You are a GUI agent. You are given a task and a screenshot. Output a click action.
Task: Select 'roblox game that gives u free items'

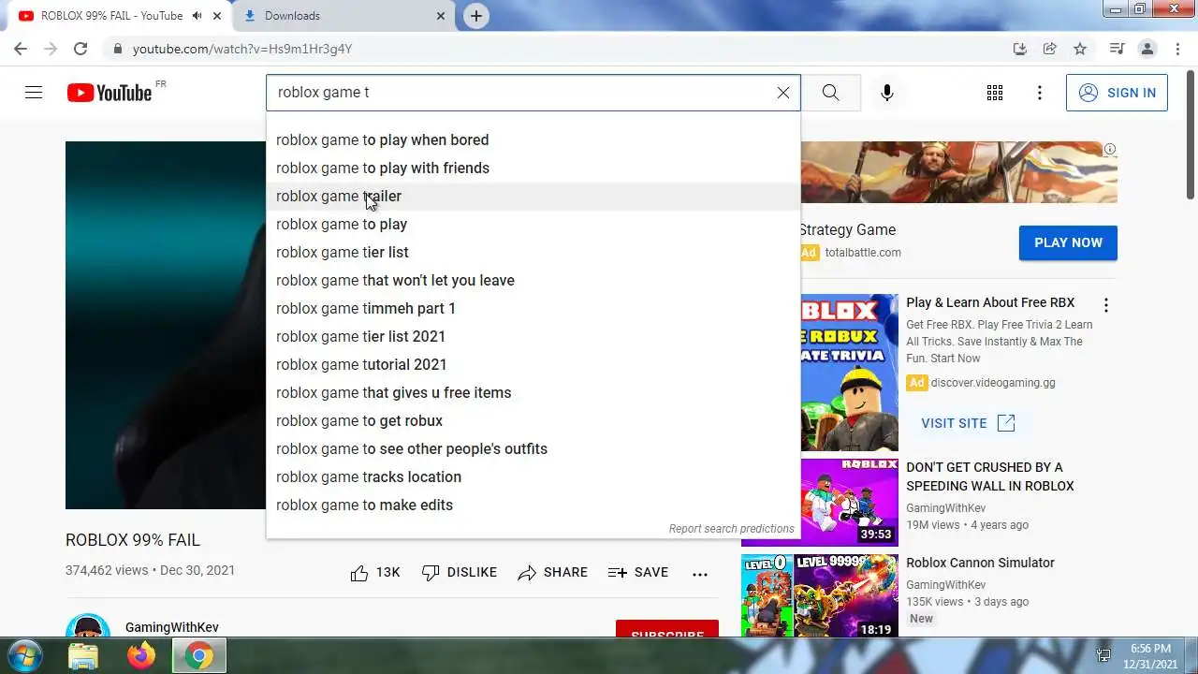point(533,393)
